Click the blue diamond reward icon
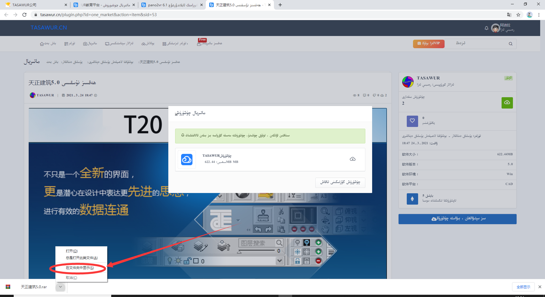Viewport: 545px width, 297px height. pos(412,199)
